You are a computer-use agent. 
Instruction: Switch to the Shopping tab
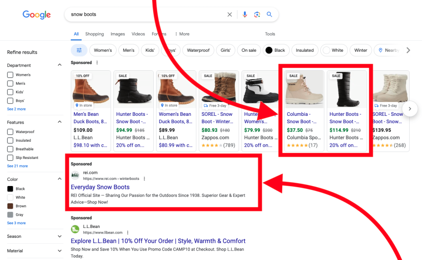(x=94, y=34)
